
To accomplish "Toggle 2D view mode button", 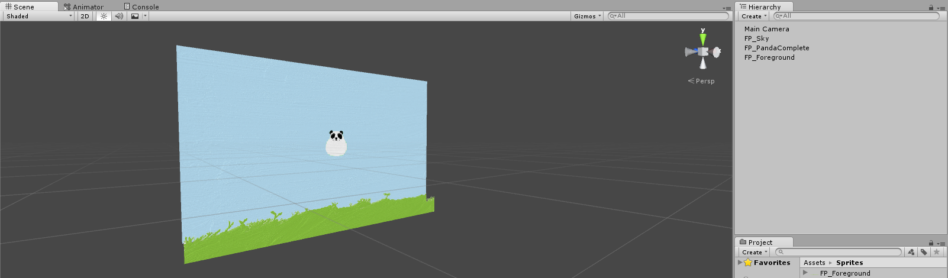I will point(85,16).
